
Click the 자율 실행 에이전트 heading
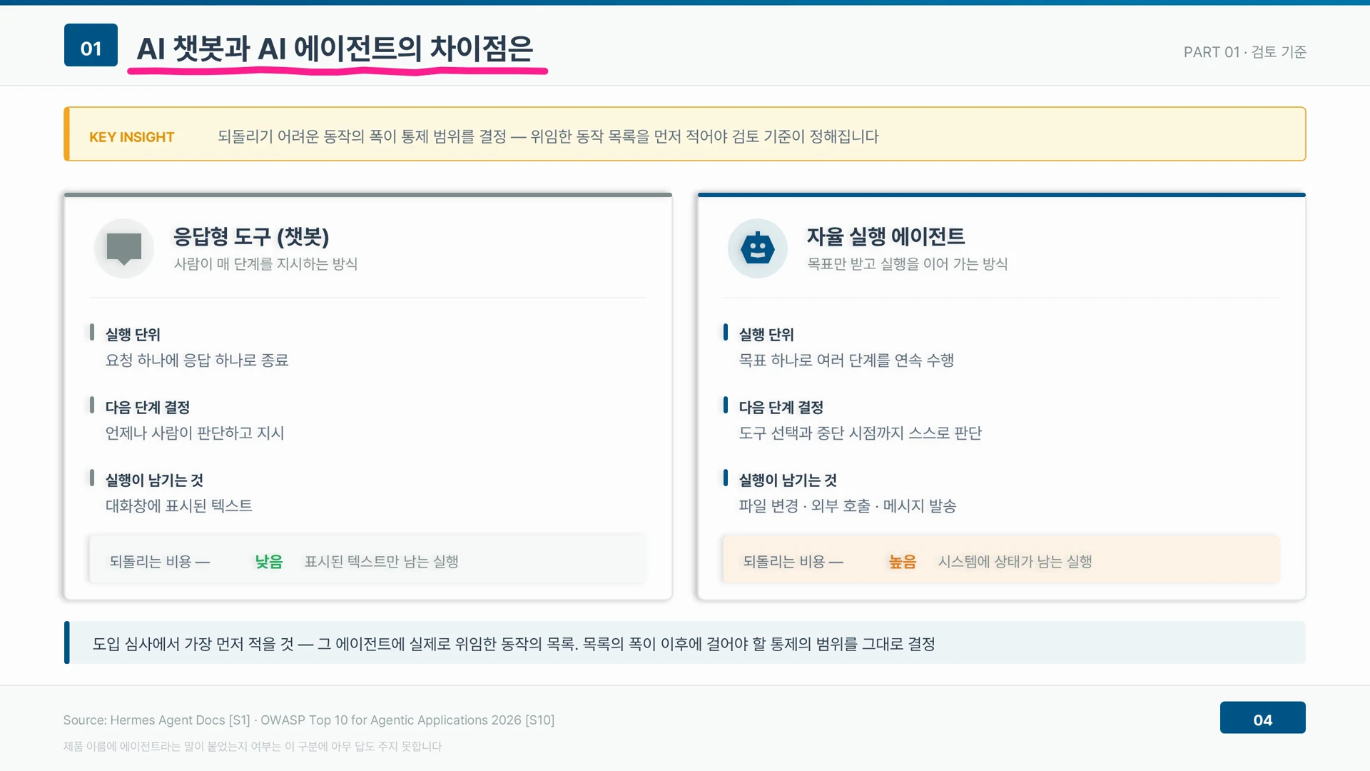[x=886, y=236]
